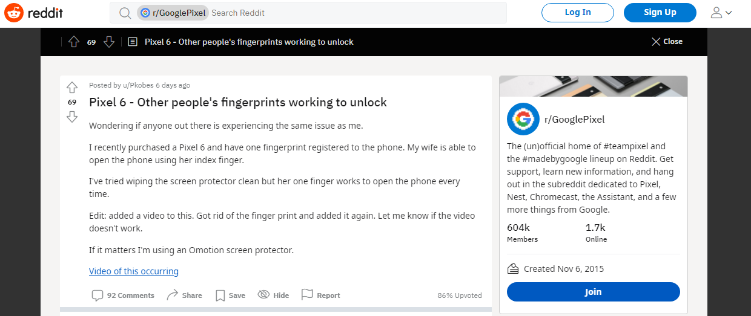The width and height of the screenshot is (751, 316).
Task: Upvote the post in the black header bar
Action: pos(74,42)
